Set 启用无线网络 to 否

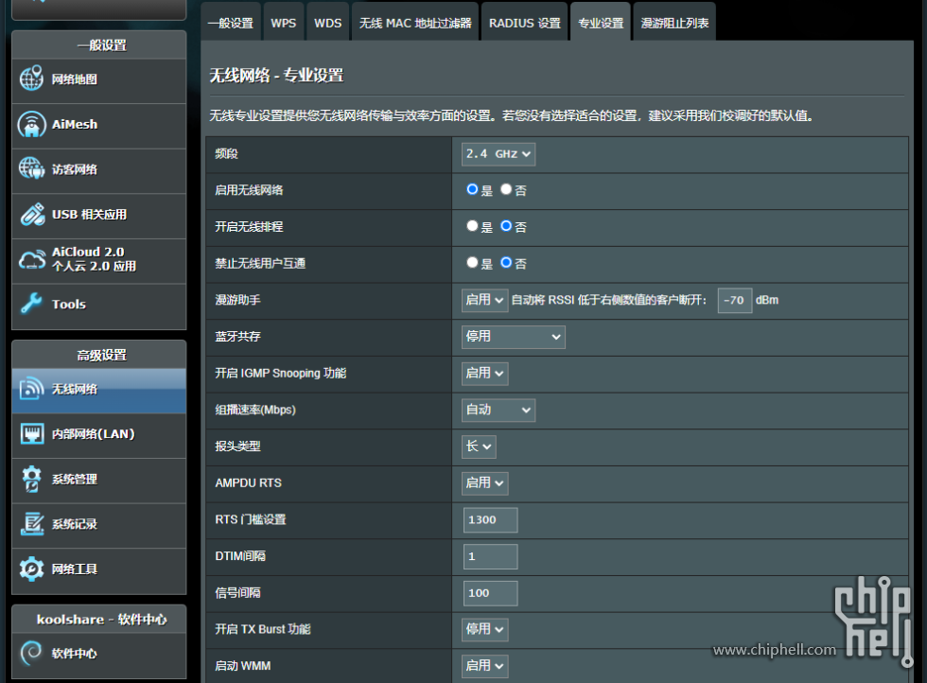tap(506, 189)
